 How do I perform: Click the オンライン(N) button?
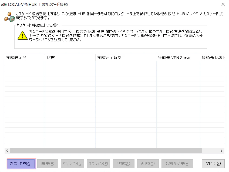point(73,164)
